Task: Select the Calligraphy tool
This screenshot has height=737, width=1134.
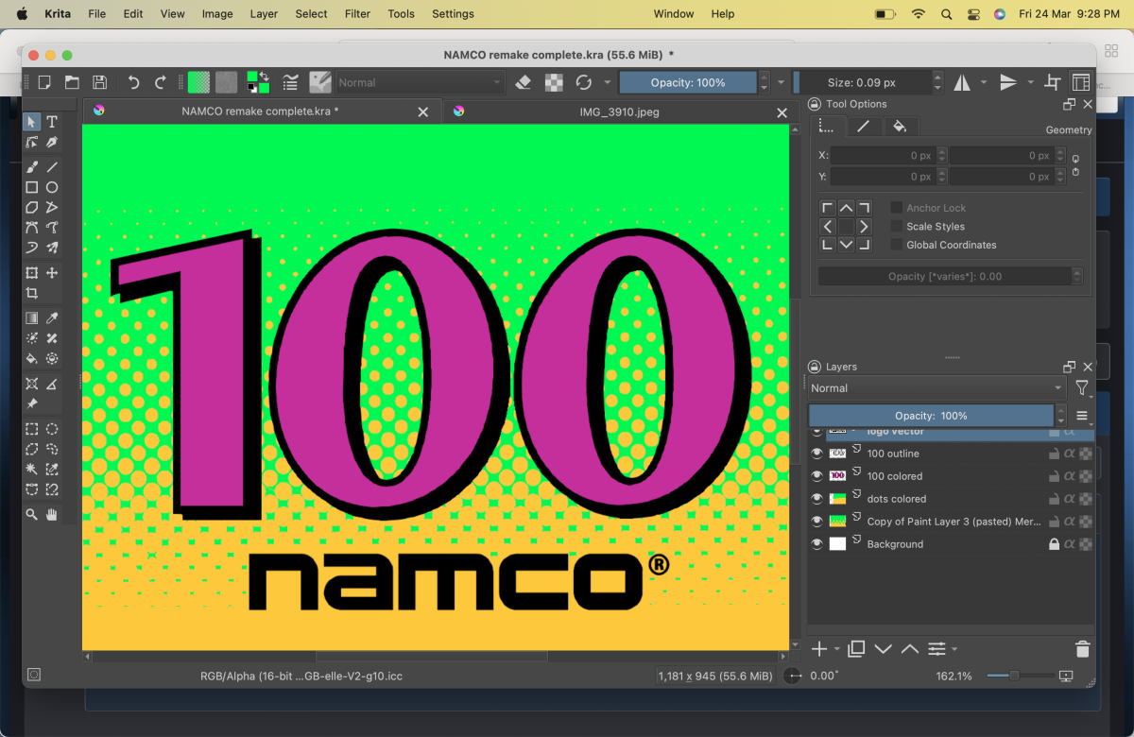Action: tap(52, 142)
